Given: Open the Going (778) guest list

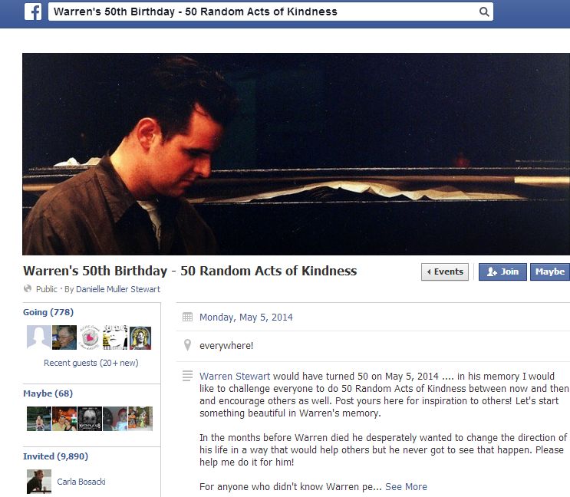Looking at the screenshot, I should [48, 312].
